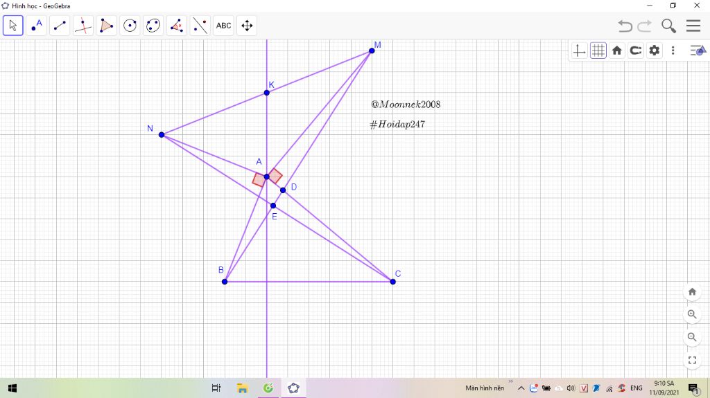Open network status in system tray
The image size is (710, 398).
point(609,388)
